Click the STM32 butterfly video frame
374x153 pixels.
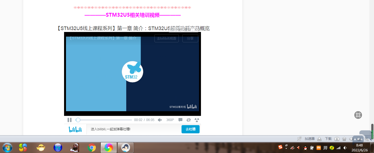[x=133, y=74]
